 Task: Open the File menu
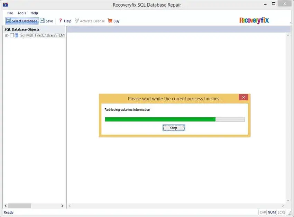(x=10, y=13)
